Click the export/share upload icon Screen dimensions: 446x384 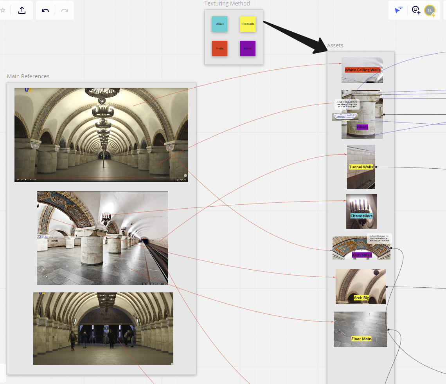click(22, 10)
